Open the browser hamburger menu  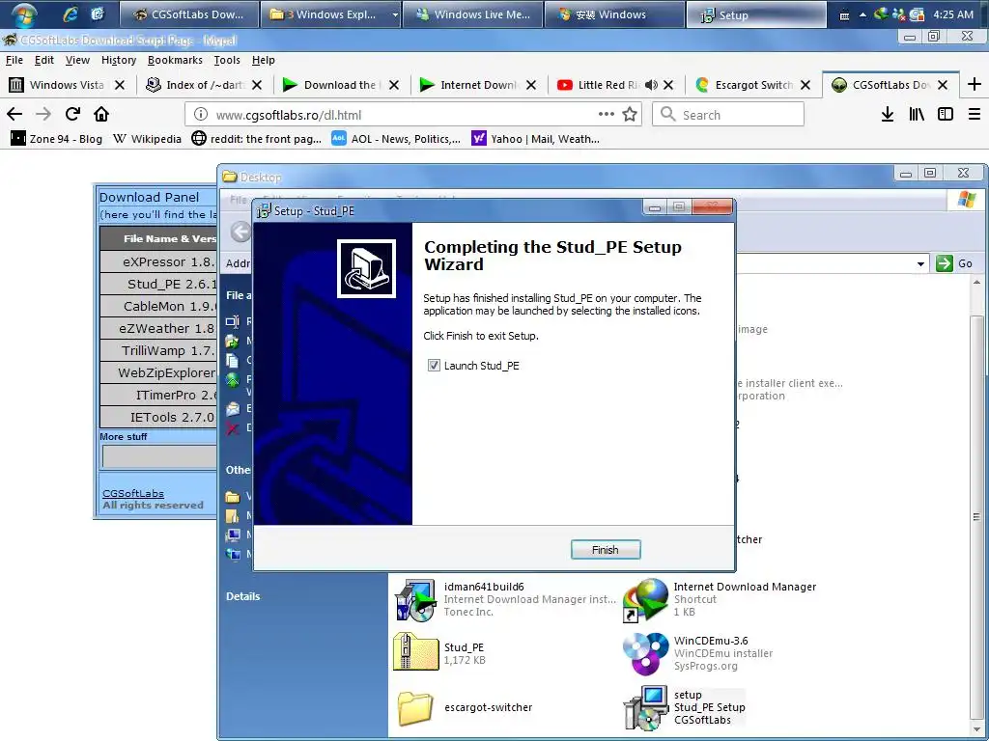pos(975,114)
